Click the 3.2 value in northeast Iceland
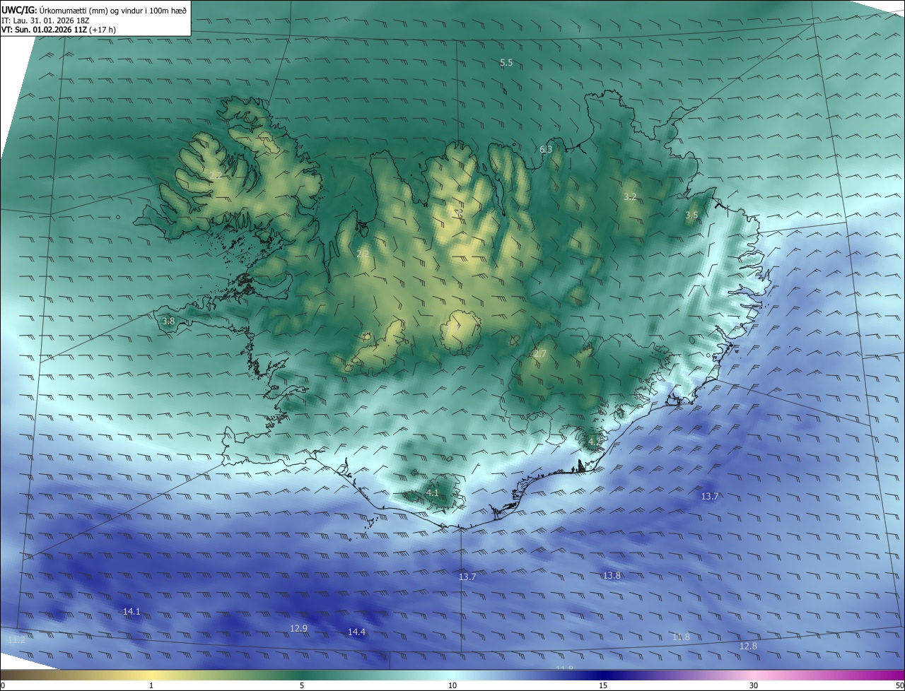905x691 pixels. (x=630, y=196)
